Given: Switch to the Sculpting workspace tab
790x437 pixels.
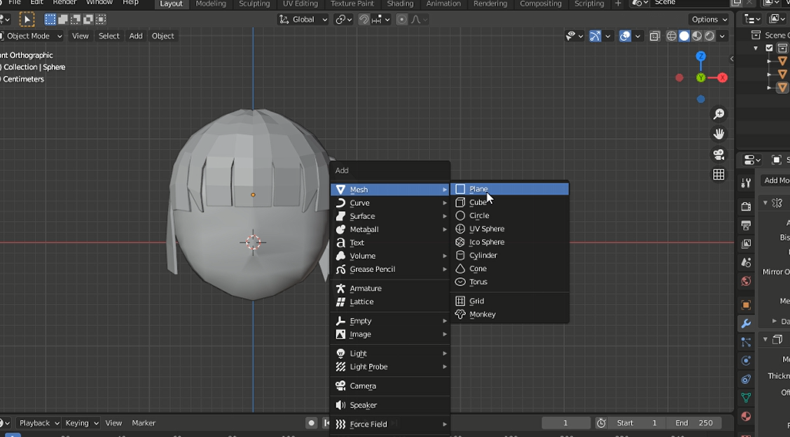Looking at the screenshot, I should tap(254, 3).
